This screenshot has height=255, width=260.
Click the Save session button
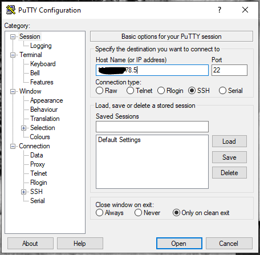tap(229, 157)
